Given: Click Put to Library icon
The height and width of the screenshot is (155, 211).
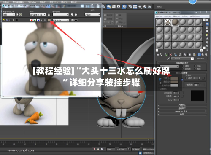Looking at the screenshot, I should 185,55.
